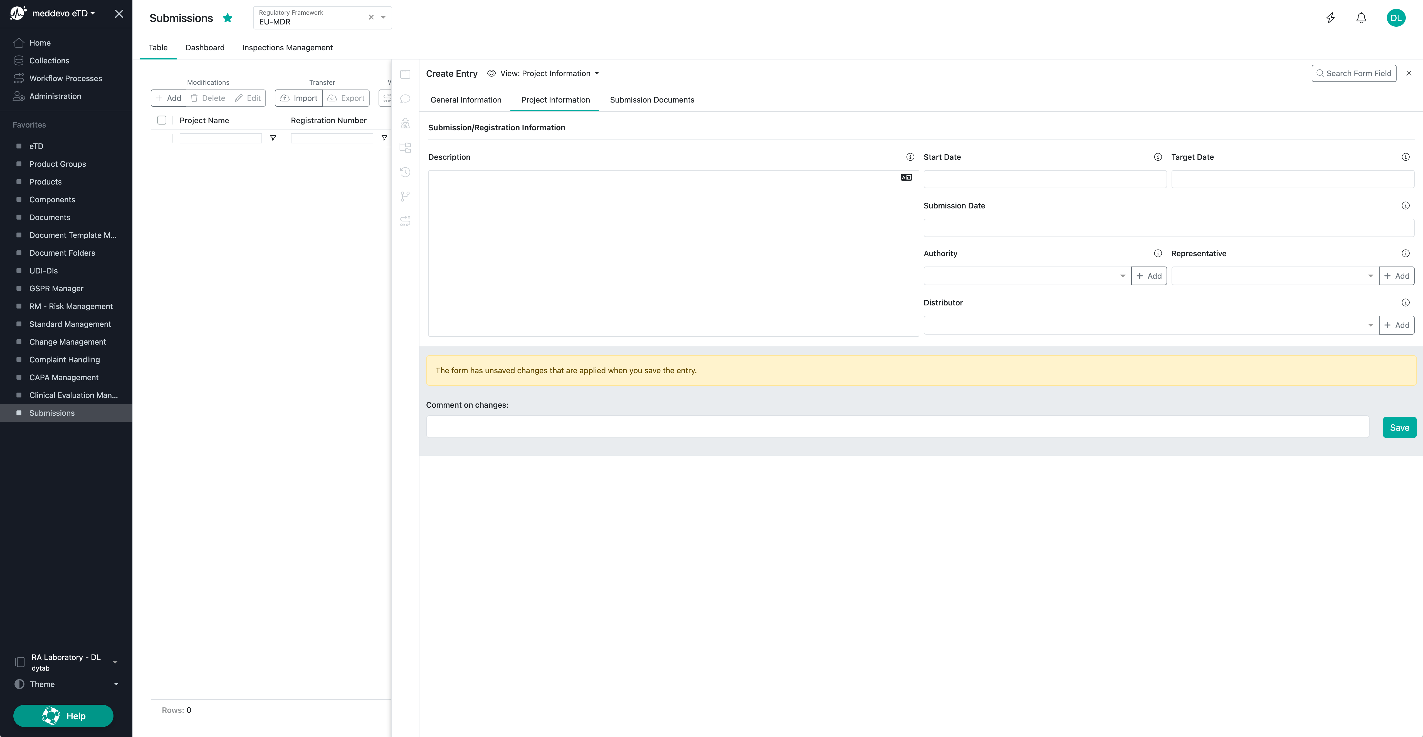
Task: Click the workflow arrows icon in side strip
Action: (x=405, y=221)
